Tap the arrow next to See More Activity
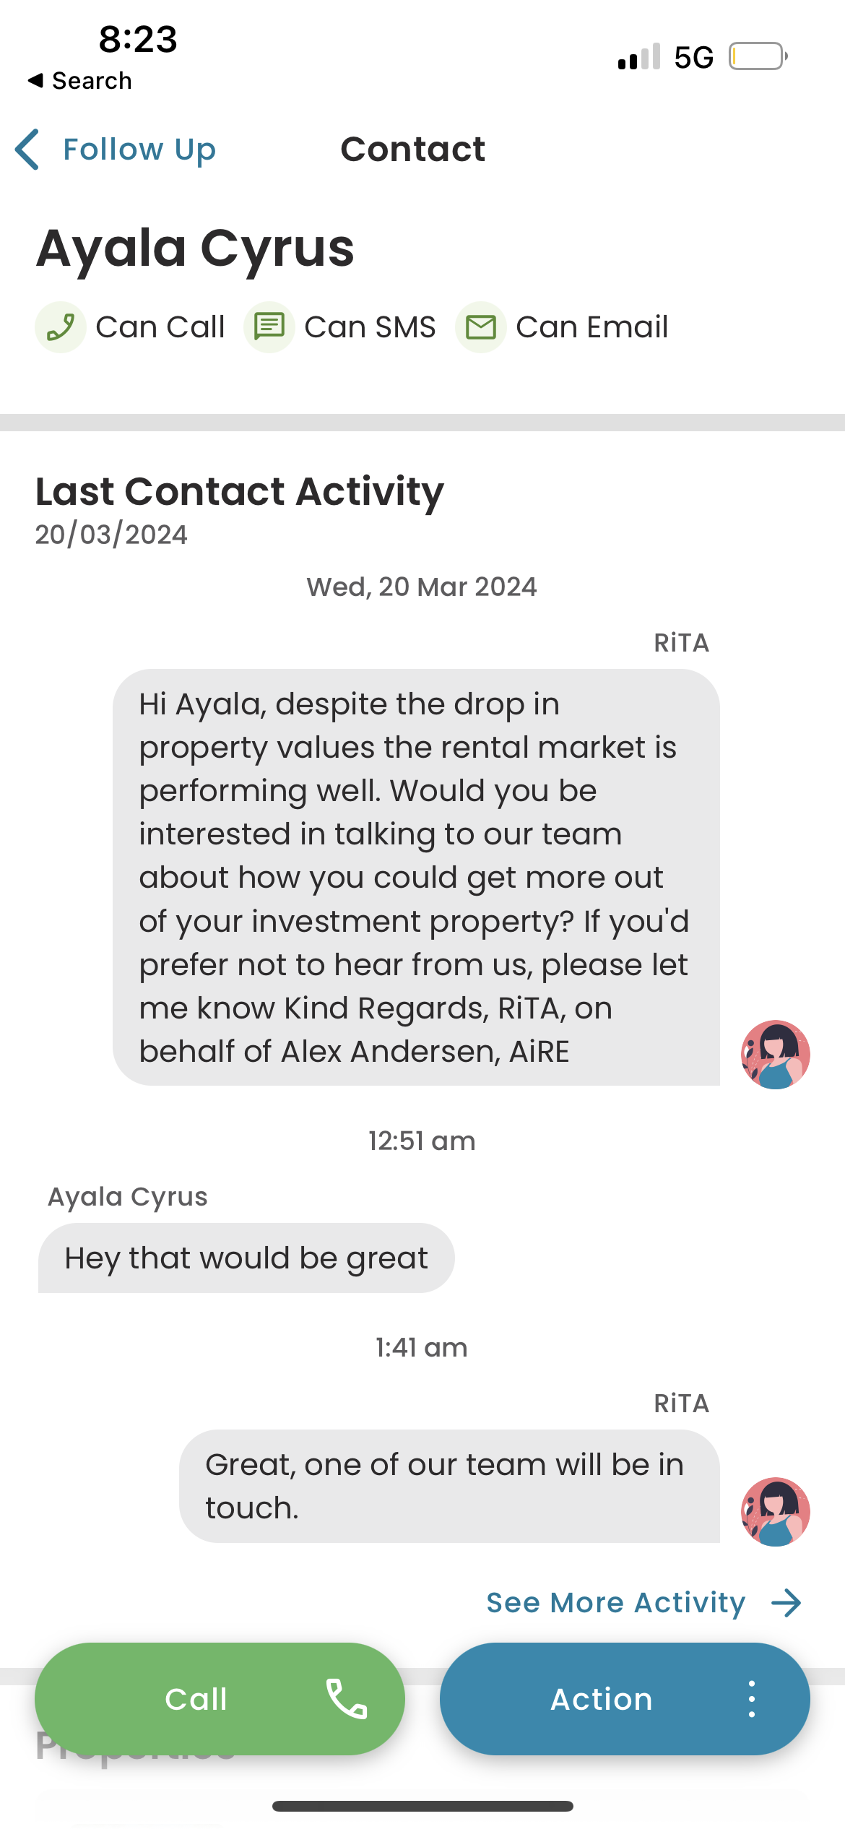Screen dimensions: 845x1829 (x=786, y=1603)
